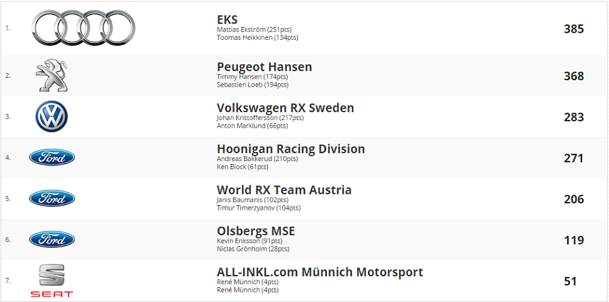
Task: Click Ford logo beside Hoonigan Racing Division
Action: tap(52, 158)
